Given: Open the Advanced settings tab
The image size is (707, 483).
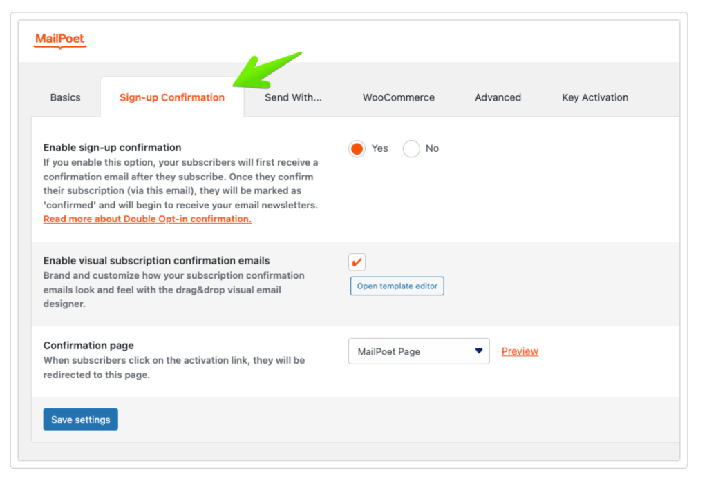Looking at the screenshot, I should click(497, 97).
